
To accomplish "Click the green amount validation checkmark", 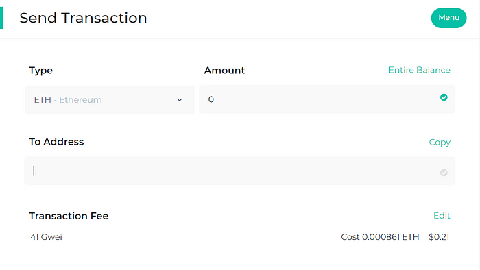I will click(444, 97).
